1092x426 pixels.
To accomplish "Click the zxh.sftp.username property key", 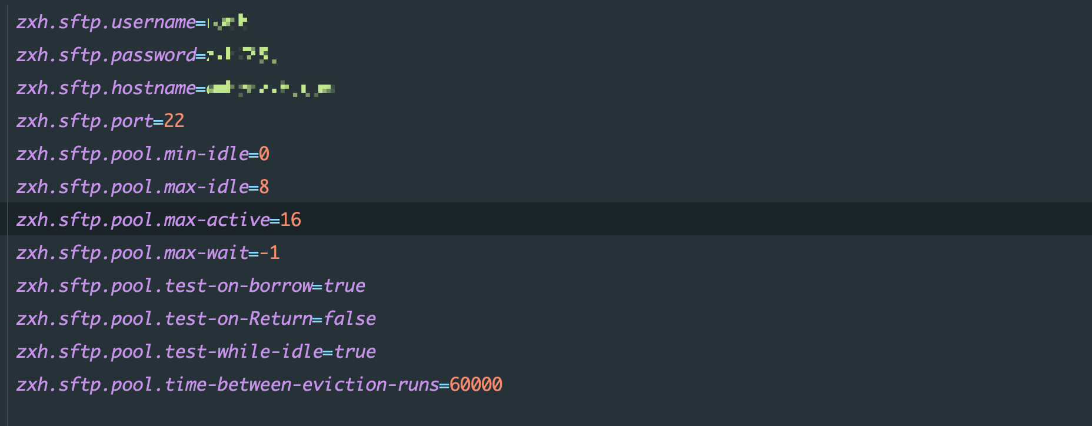I will coord(106,22).
